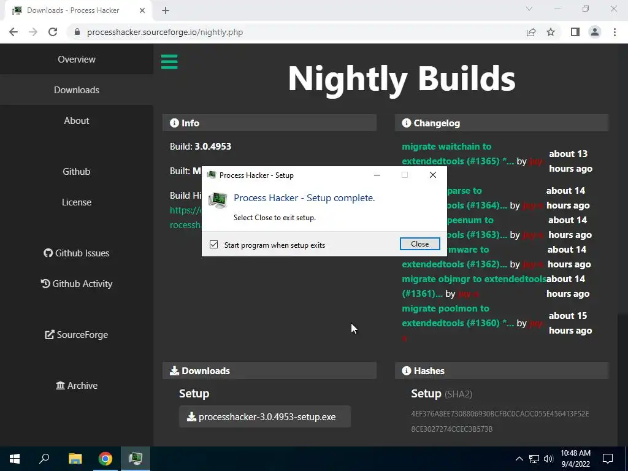Close the Downloads - Process Hacker tab
Screen dimensions: 628x471
pyautogui.click(x=142, y=10)
